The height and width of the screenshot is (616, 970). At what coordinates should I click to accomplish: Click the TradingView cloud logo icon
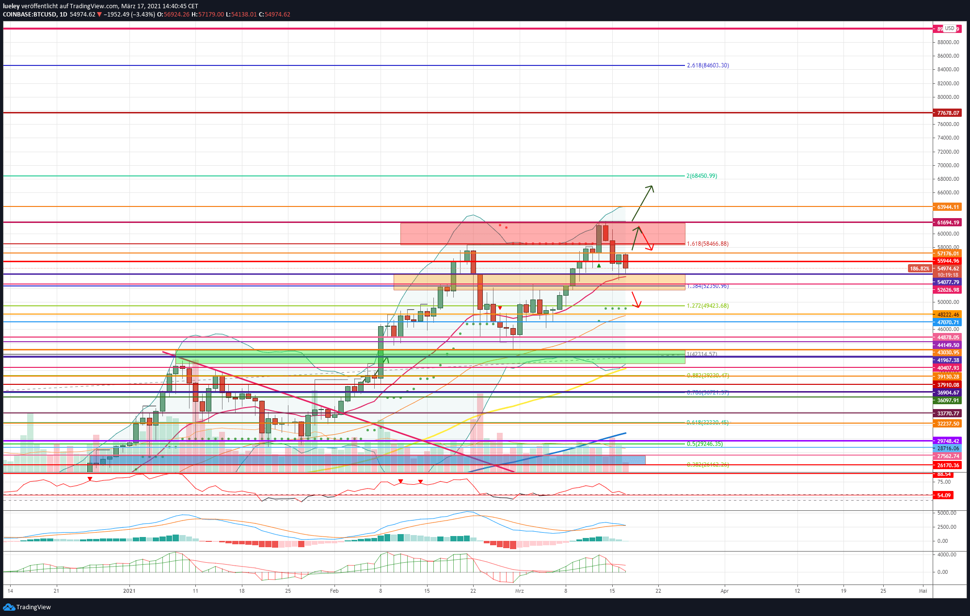tap(9, 607)
